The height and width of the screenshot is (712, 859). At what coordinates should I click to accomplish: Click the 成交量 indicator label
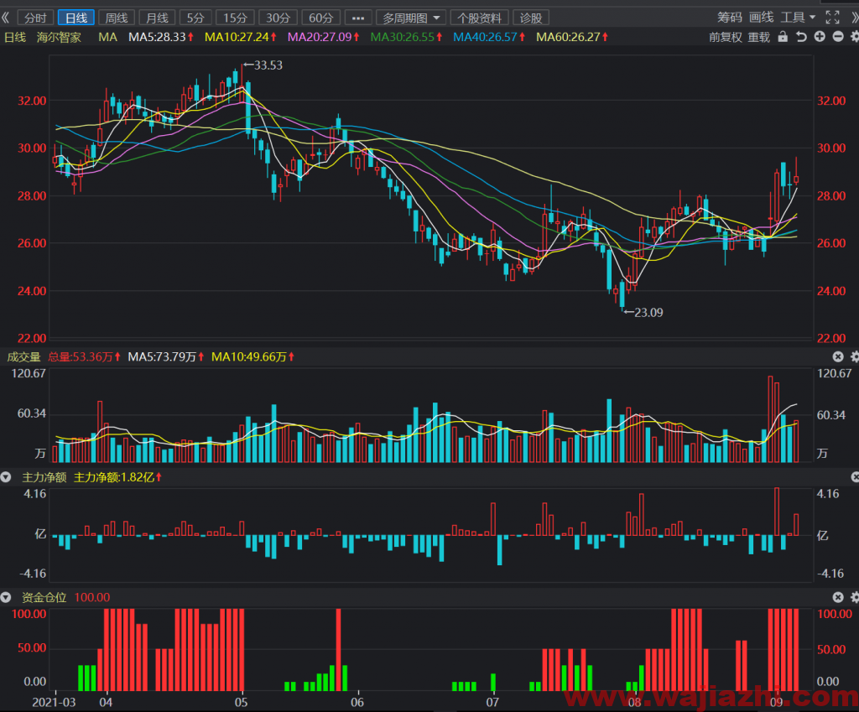(x=23, y=357)
